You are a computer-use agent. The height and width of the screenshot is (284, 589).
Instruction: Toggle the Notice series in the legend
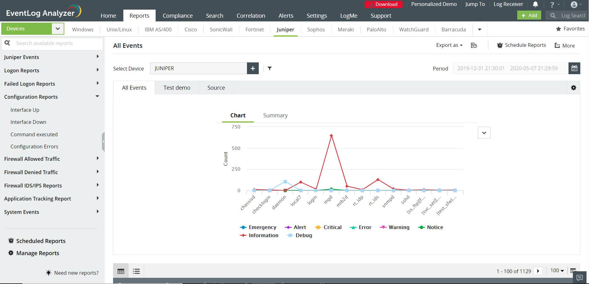[x=431, y=227]
